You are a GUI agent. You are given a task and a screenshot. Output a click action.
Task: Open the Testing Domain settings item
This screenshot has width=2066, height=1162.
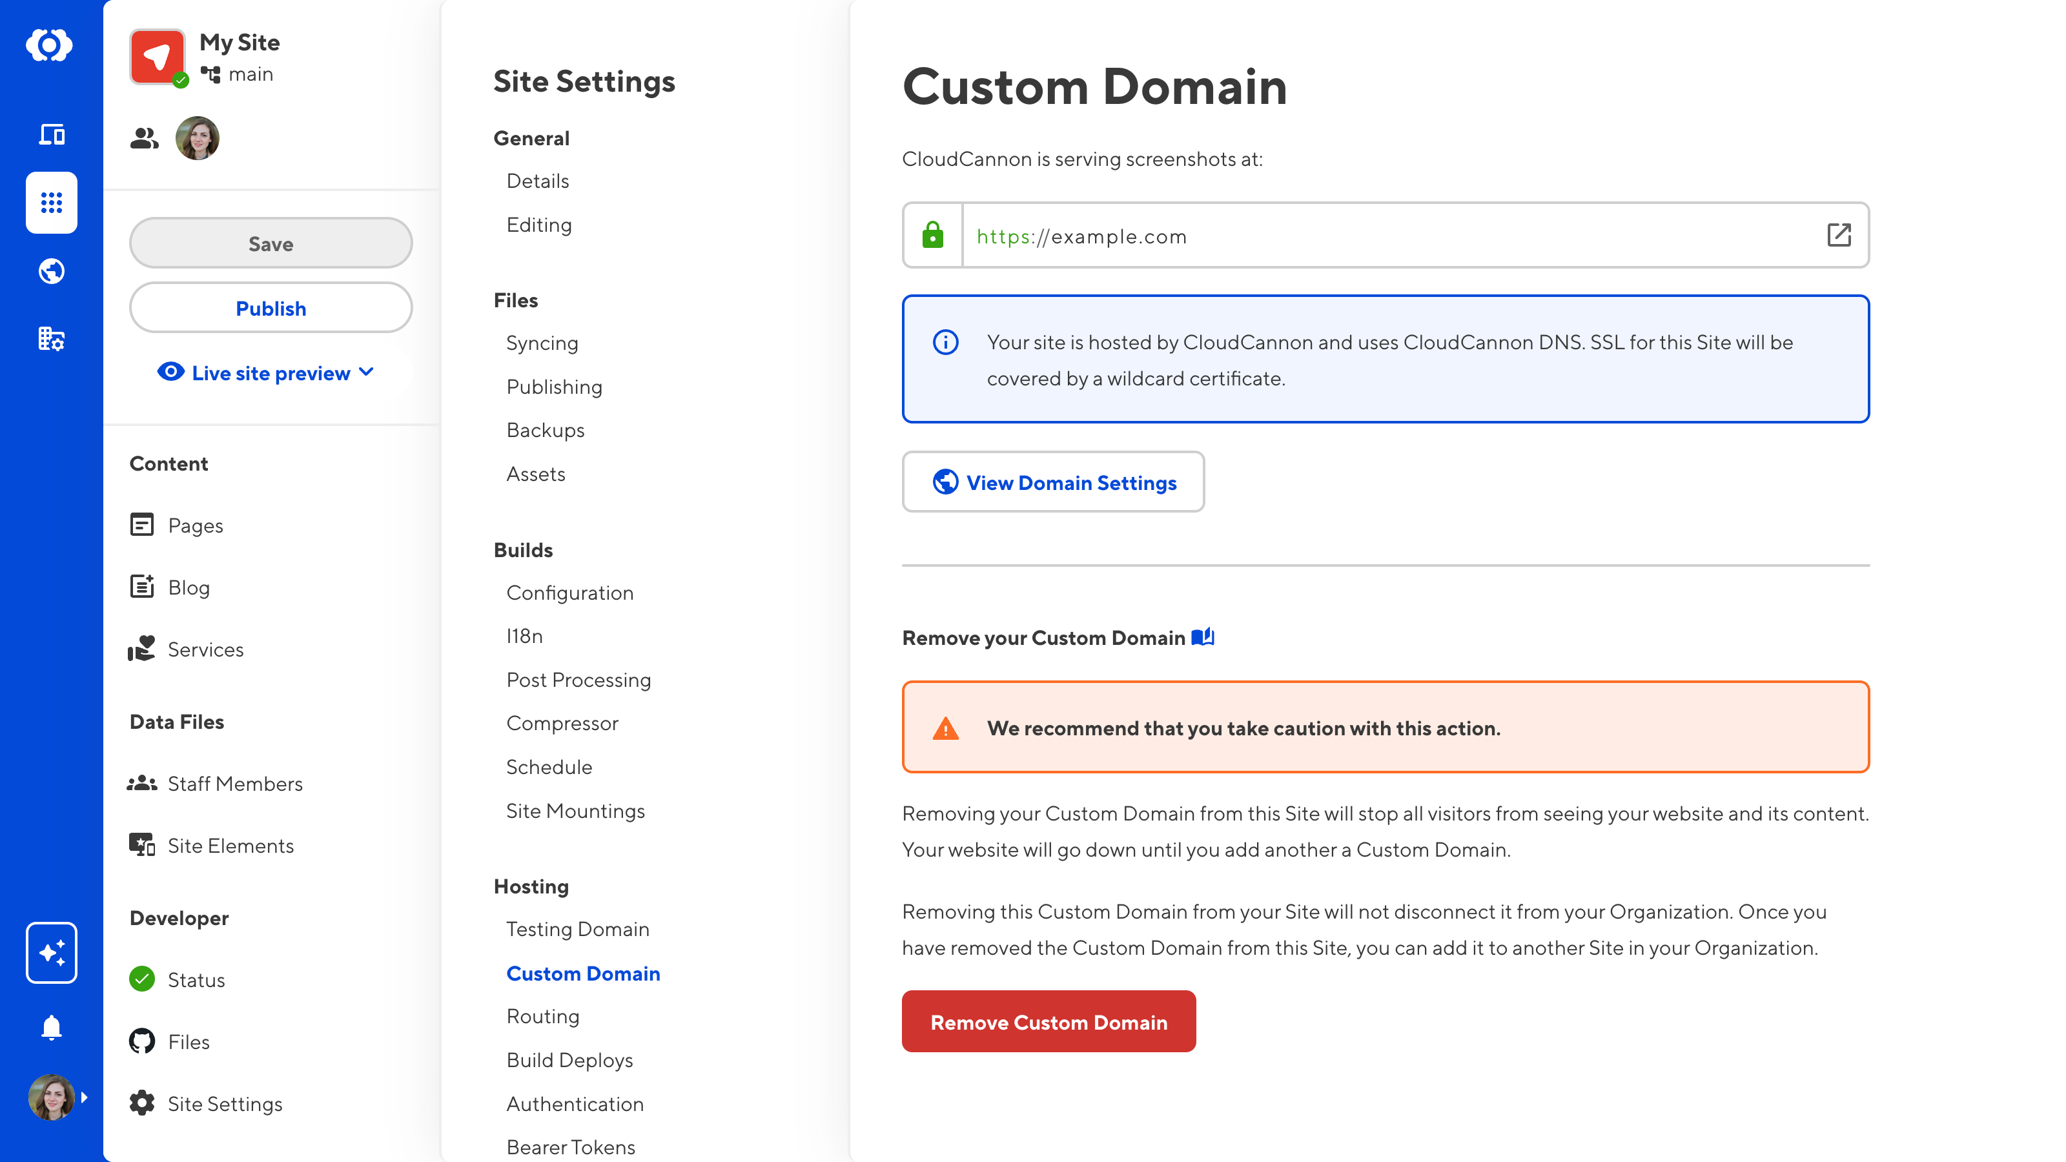point(577,929)
